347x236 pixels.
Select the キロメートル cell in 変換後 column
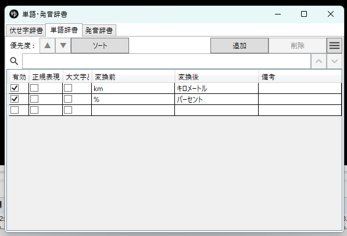coord(216,88)
